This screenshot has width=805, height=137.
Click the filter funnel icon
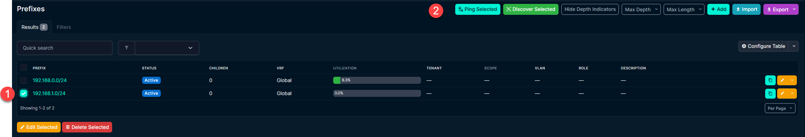127,48
